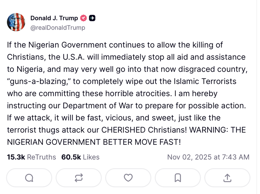Bookmark this post
The image size is (260, 194).
coord(178,178)
